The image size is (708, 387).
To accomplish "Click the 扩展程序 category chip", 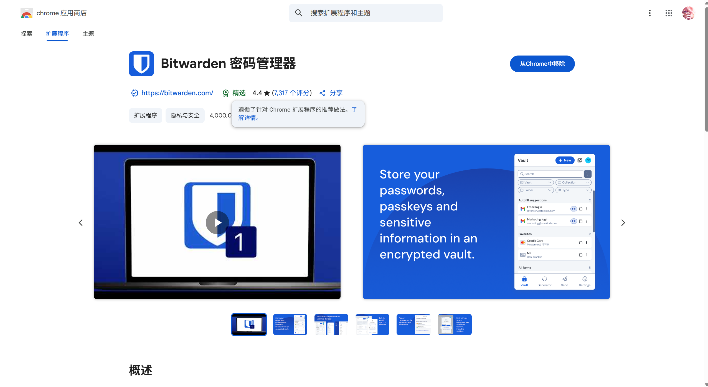I will coord(145,115).
